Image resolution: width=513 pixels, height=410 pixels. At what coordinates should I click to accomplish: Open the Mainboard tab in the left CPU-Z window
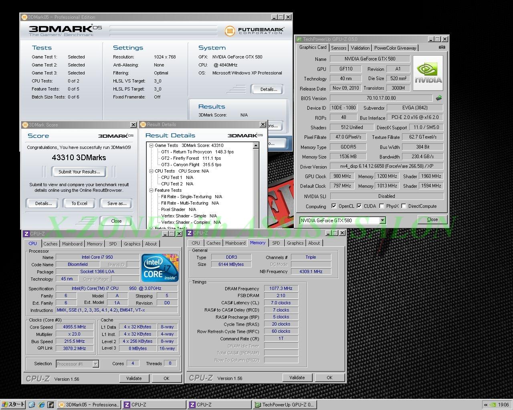pos(72,244)
